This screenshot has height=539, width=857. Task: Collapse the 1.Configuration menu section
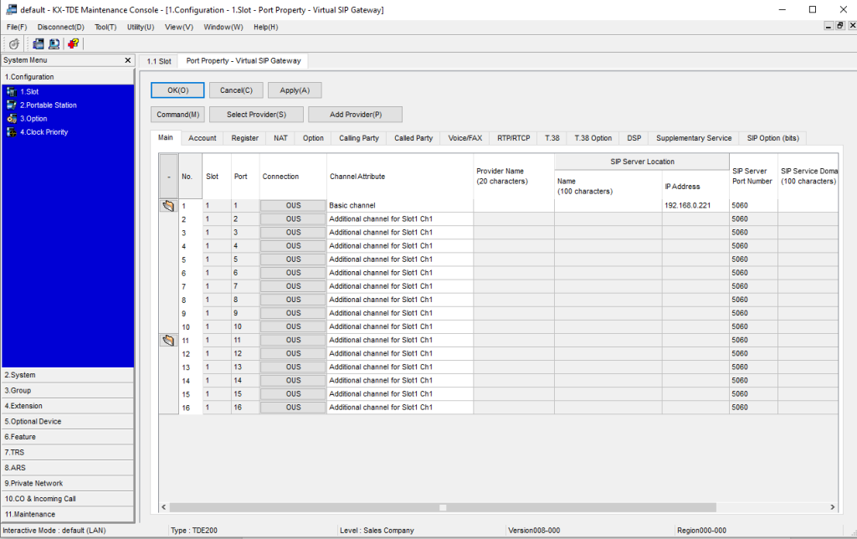coord(68,77)
